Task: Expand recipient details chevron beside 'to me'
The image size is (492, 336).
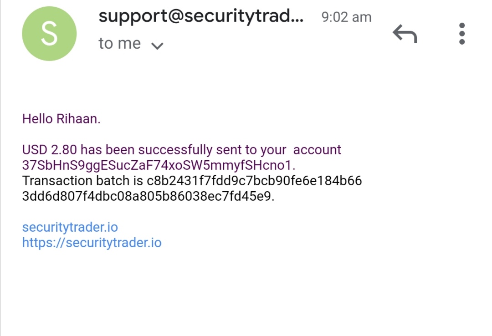Action: point(157,46)
